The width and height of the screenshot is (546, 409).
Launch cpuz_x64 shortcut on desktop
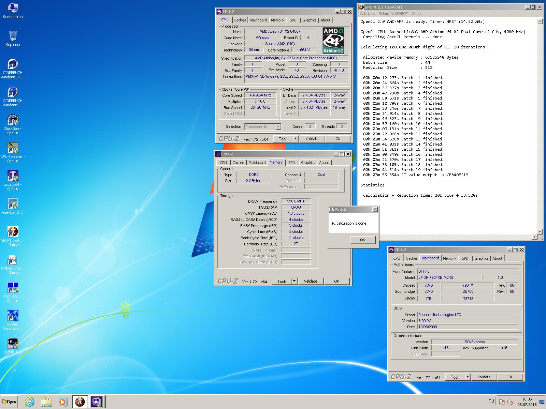(13, 180)
